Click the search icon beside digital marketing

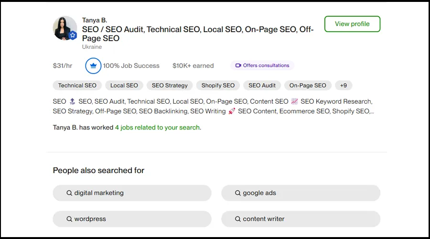click(69, 193)
